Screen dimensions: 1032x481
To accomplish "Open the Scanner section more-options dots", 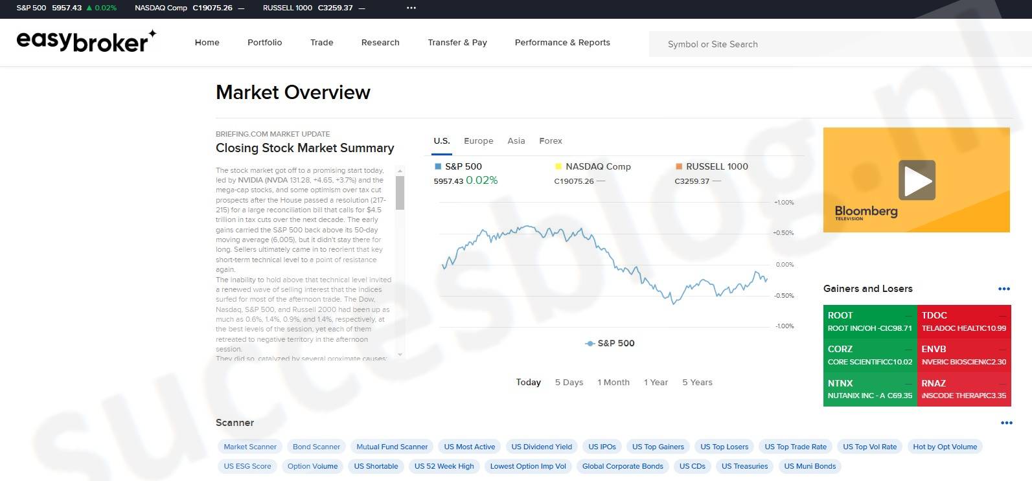I will (1006, 423).
